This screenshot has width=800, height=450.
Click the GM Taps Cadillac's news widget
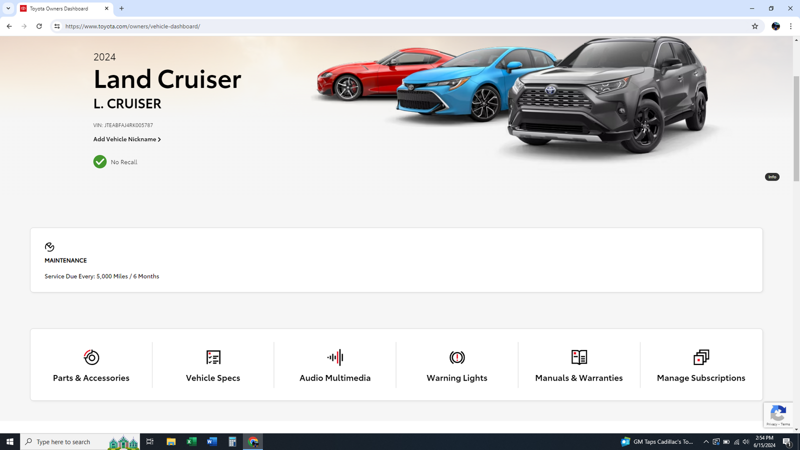tap(657, 441)
